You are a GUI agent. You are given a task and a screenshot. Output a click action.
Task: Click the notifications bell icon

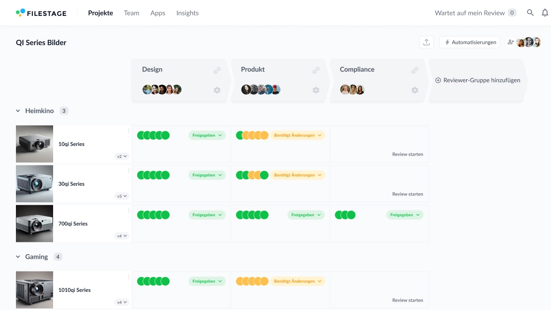(545, 12)
